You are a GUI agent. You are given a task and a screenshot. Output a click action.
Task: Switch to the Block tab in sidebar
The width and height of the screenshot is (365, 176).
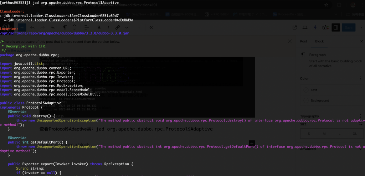(319, 41)
